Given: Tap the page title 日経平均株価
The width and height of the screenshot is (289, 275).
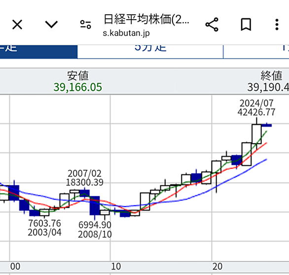Looking at the screenshot, I should click(x=146, y=19).
